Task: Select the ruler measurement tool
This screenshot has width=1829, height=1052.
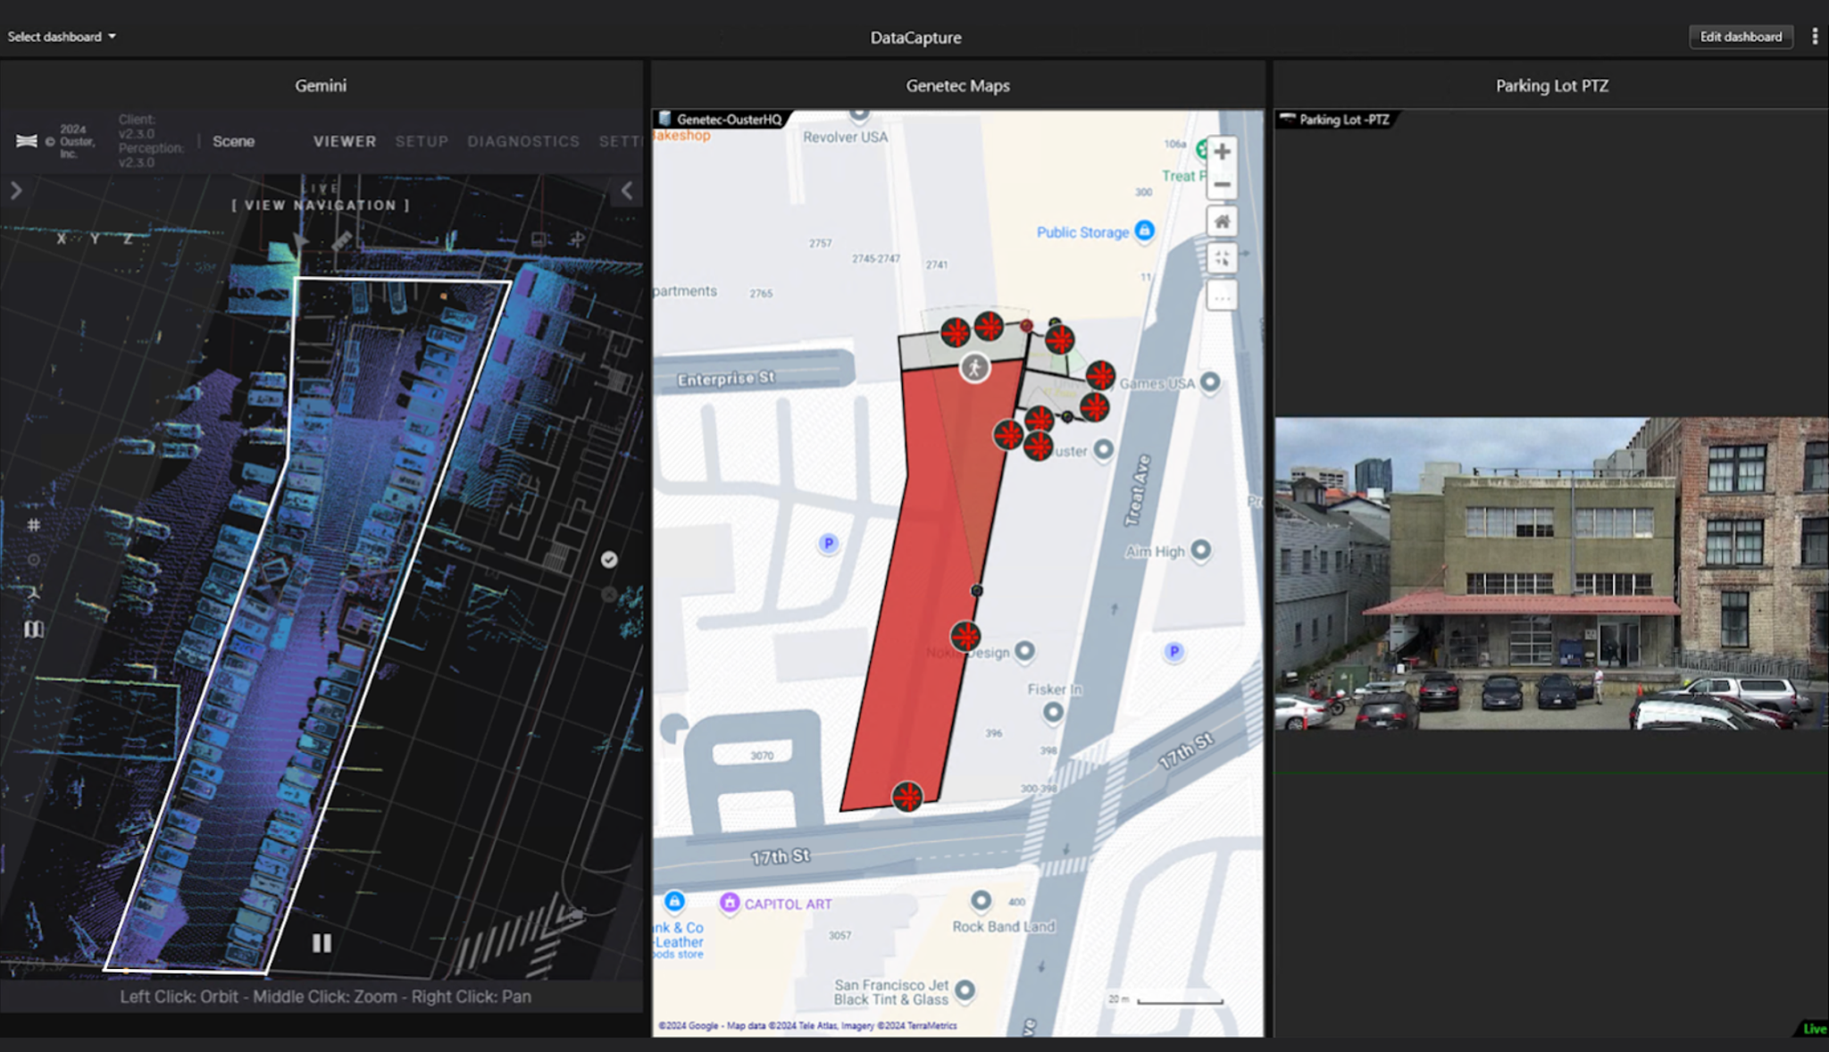Action: 342,240
